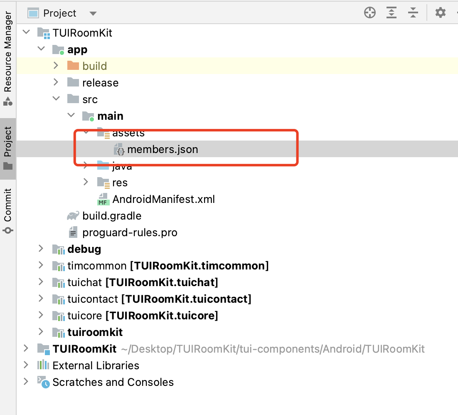Click the debug module icon
This screenshot has height=415, width=458.
coord(59,249)
